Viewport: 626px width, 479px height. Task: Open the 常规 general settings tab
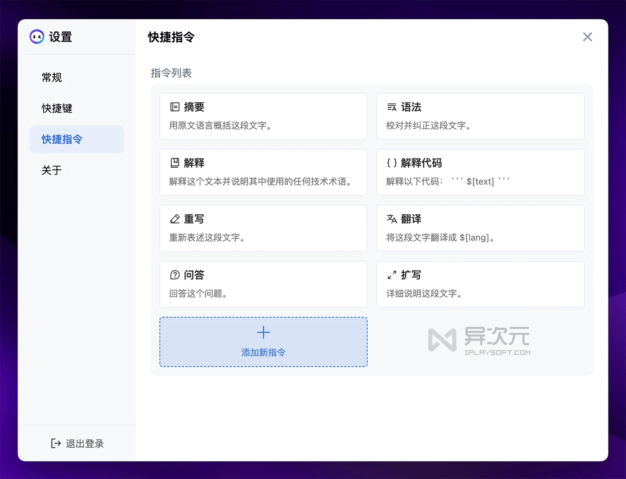[x=52, y=78]
